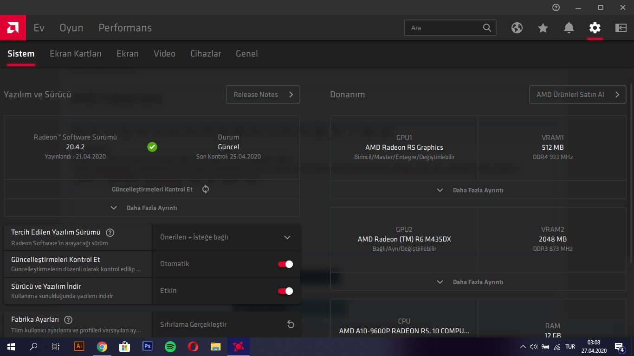Expand Daha Fazla Ayrıntı under GPU1
634x356 pixels.
coord(478,190)
